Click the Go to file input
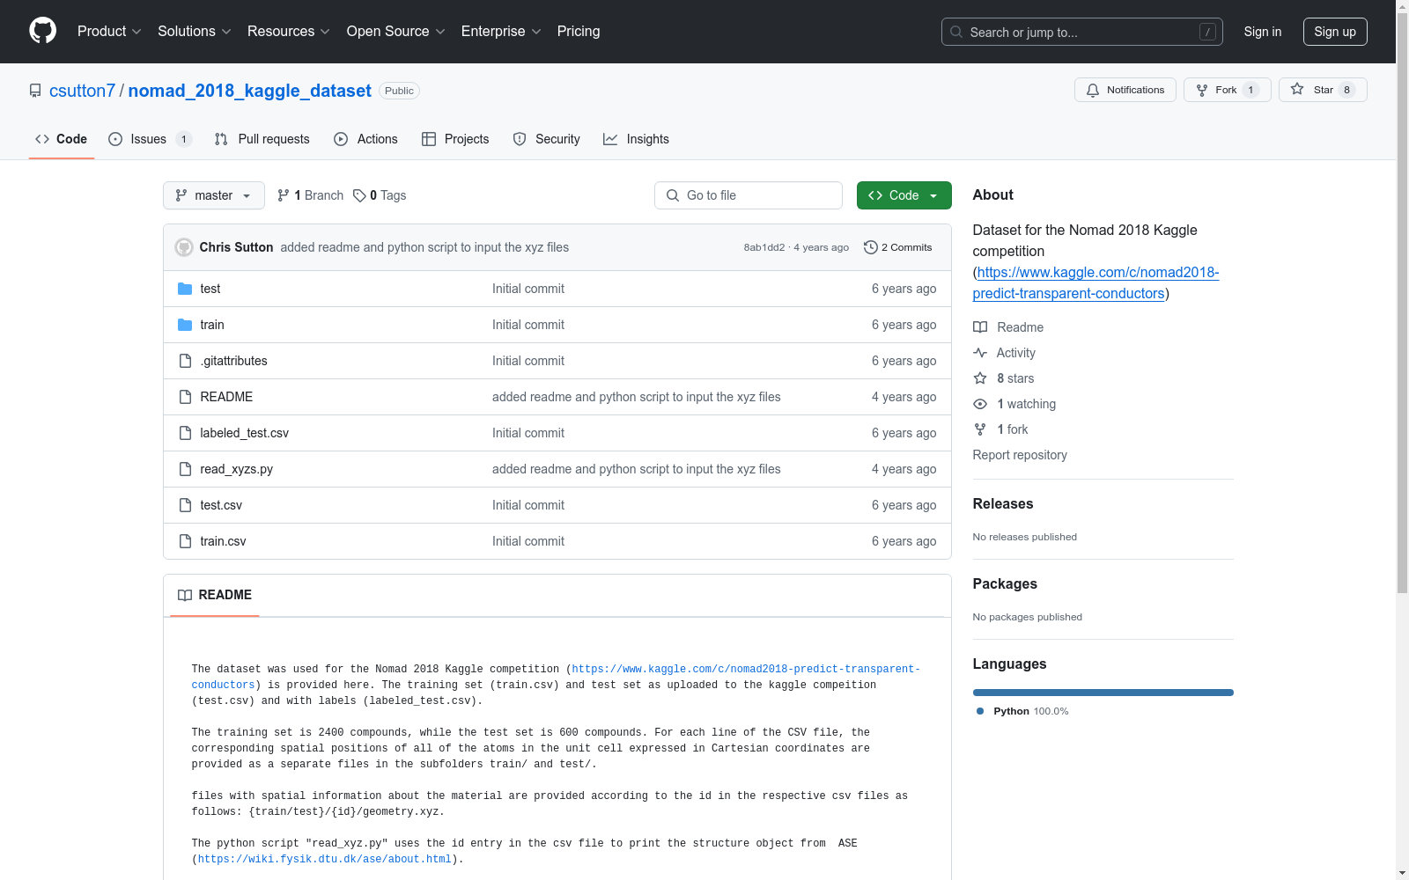 tap(749, 195)
